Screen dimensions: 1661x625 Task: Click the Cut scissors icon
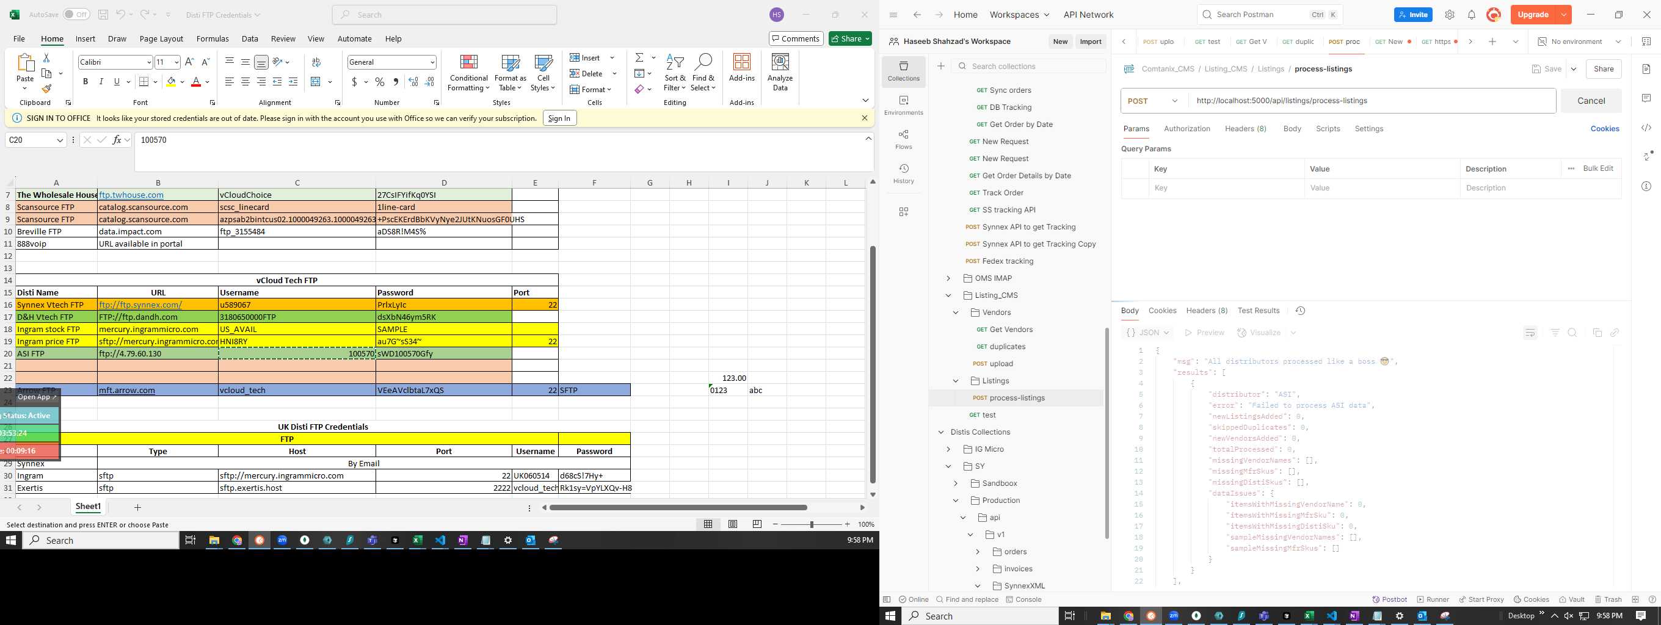(x=46, y=58)
